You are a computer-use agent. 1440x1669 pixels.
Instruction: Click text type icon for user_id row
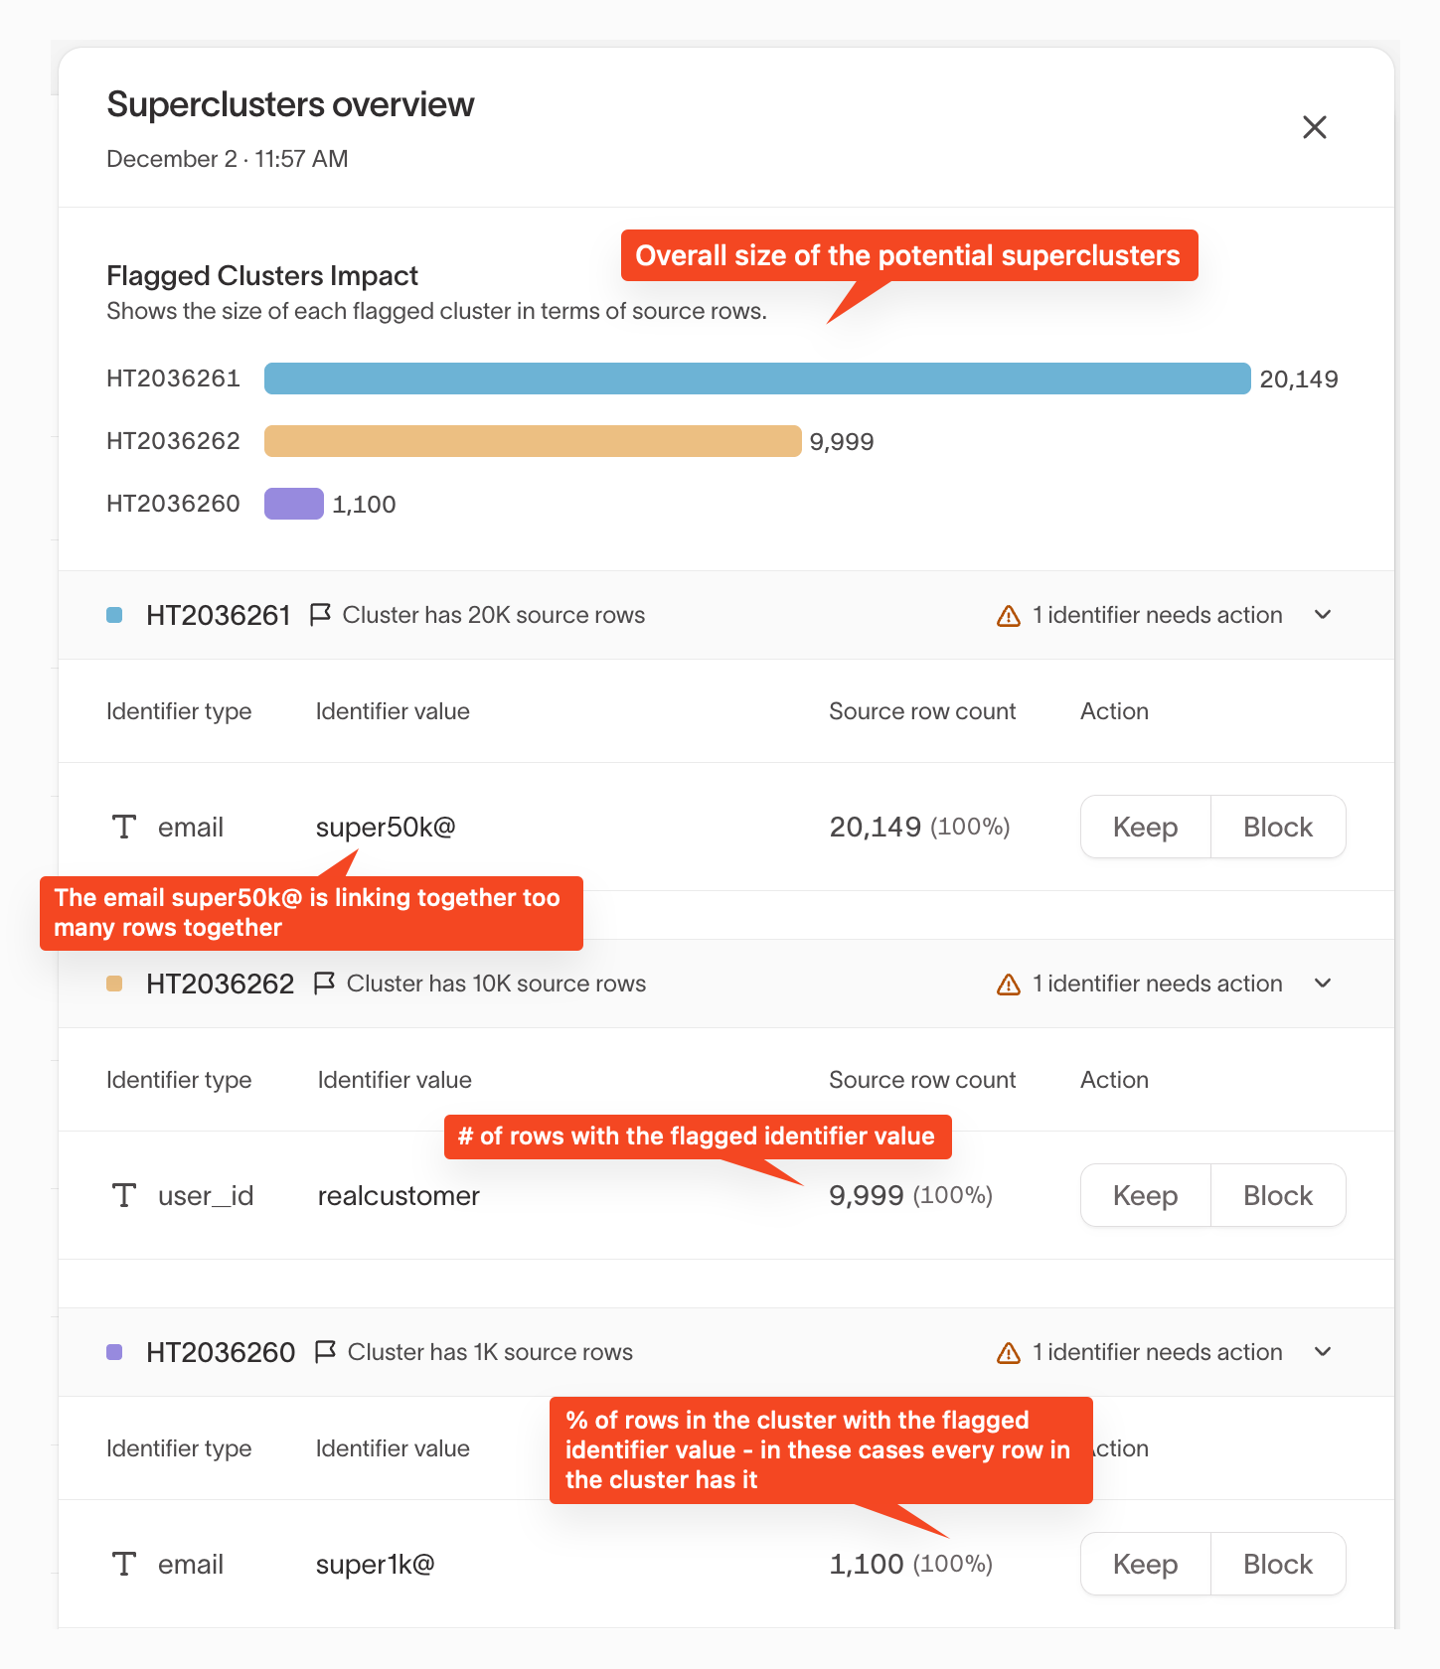click(124, 1195)
